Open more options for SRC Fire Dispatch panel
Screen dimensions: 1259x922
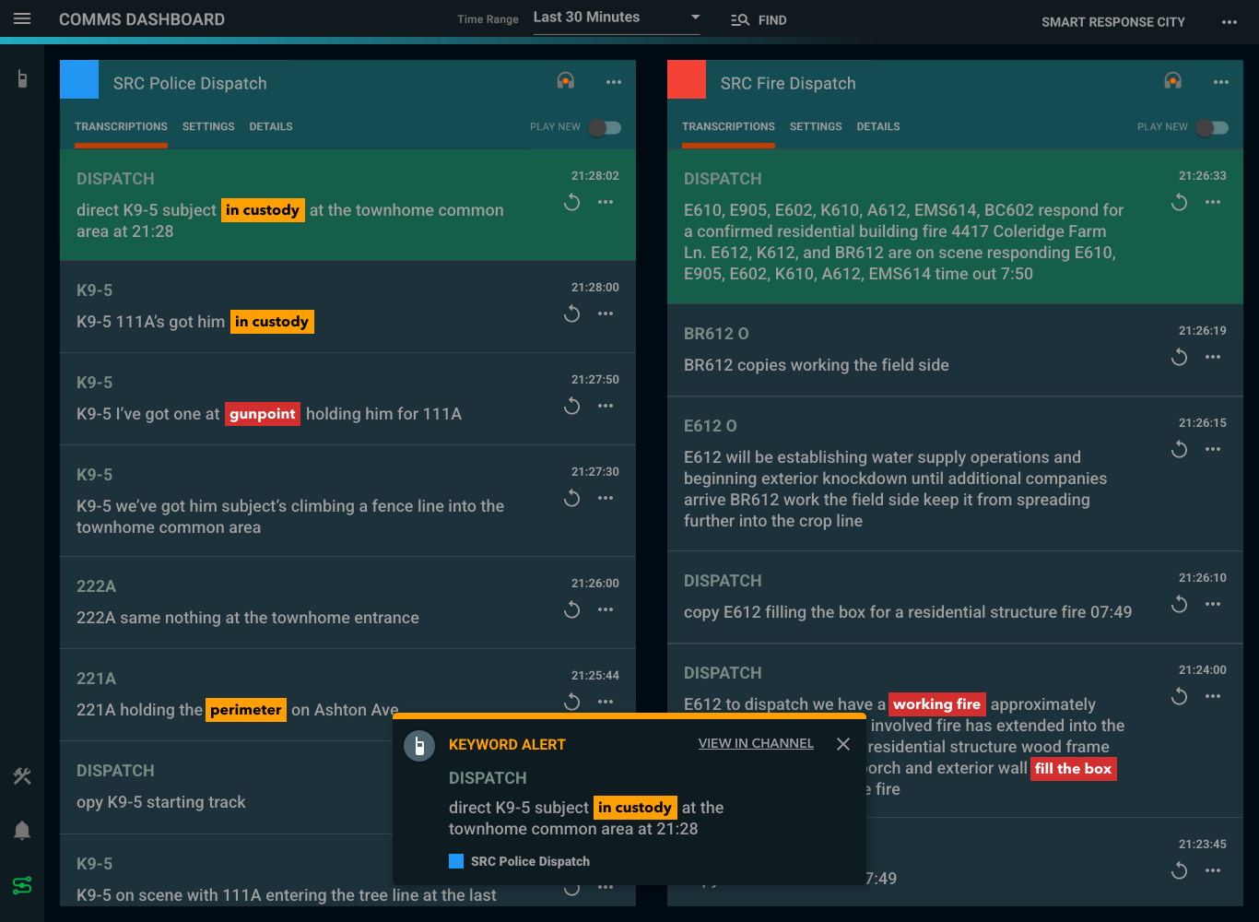[1221, 82]
